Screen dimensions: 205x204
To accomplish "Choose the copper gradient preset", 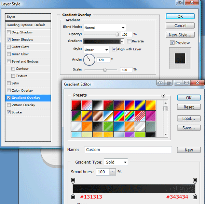I will 98,116.
